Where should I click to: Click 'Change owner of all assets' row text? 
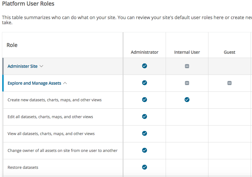(62, 151)
